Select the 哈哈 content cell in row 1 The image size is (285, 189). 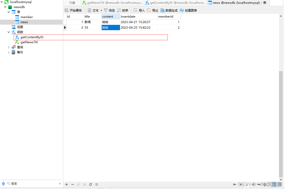click(111, 22)
